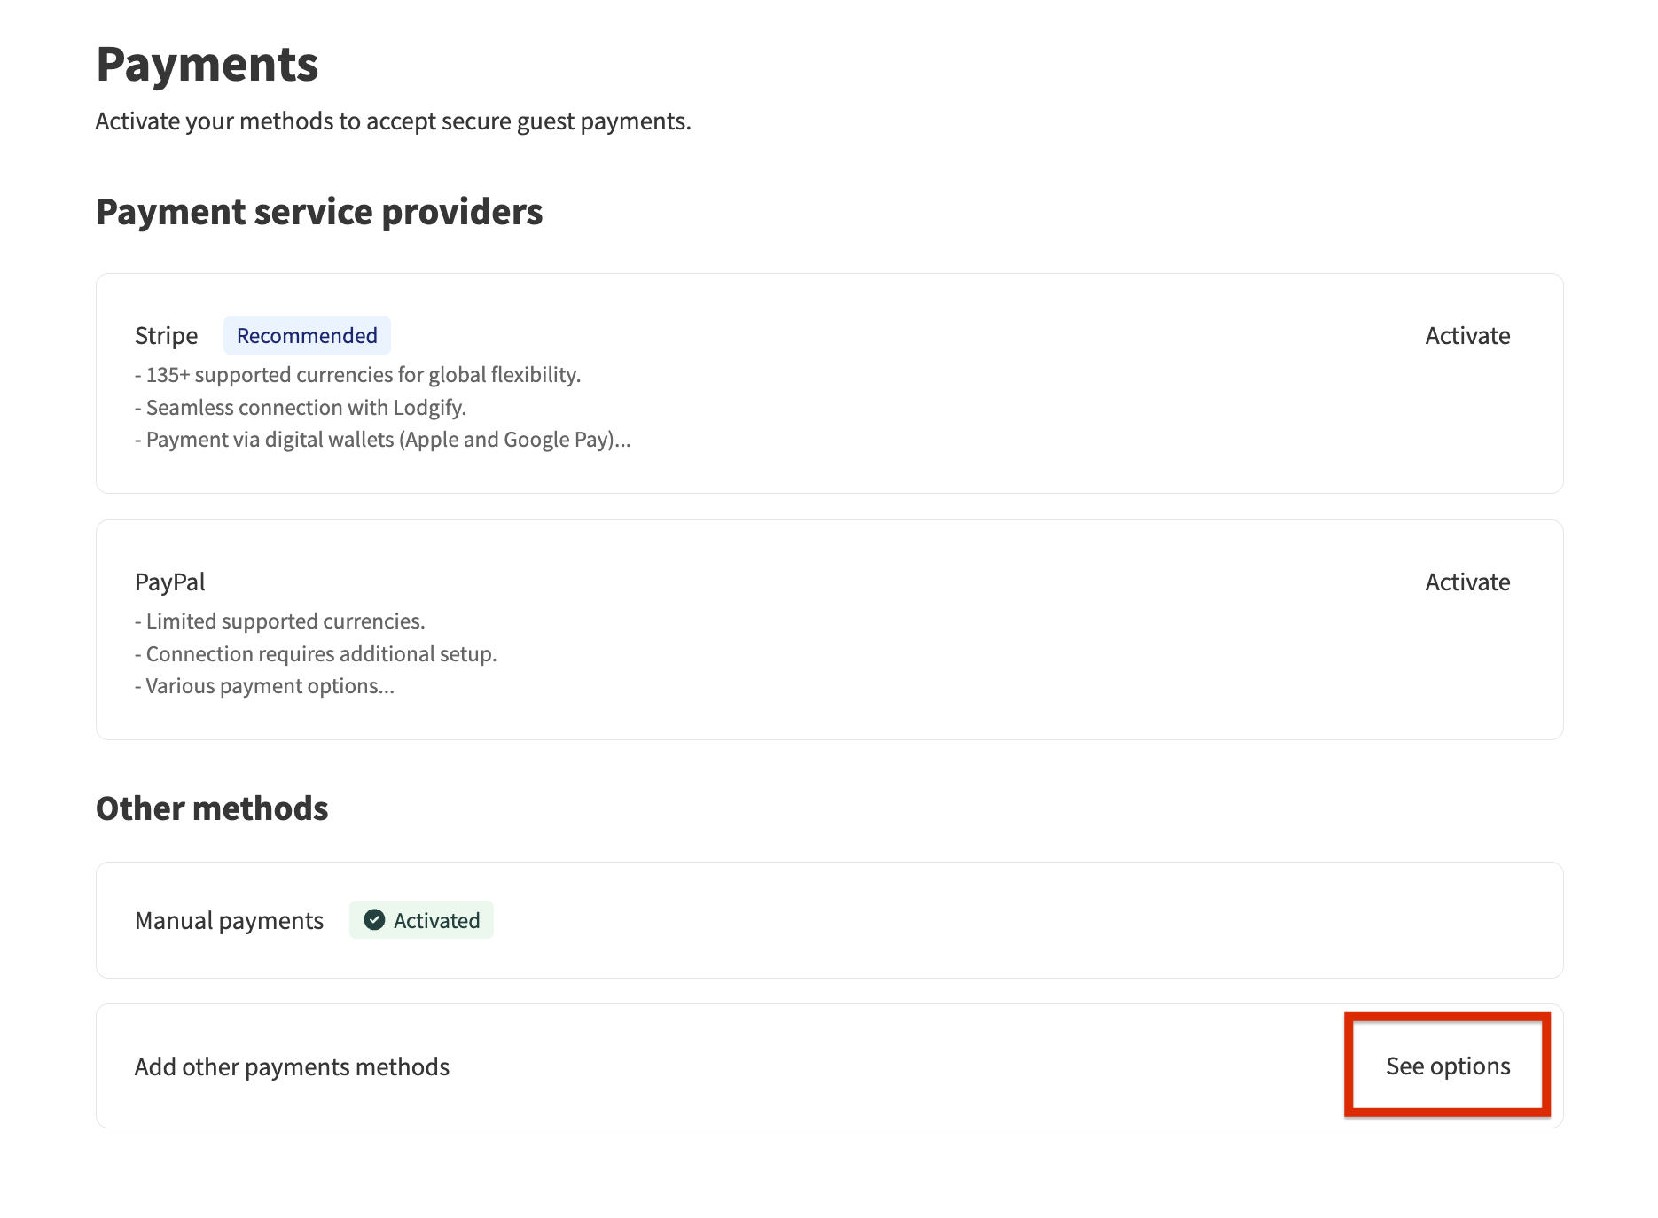The height and width of the screenshot is (1218, 1658).
Task: Select the Manual payments label
Action: [229, 921]
